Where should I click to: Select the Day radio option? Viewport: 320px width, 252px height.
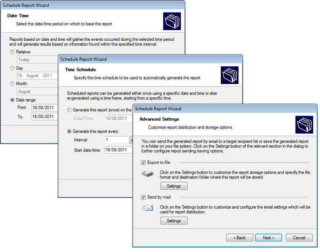pyautogui.click(x=13, y=68)
